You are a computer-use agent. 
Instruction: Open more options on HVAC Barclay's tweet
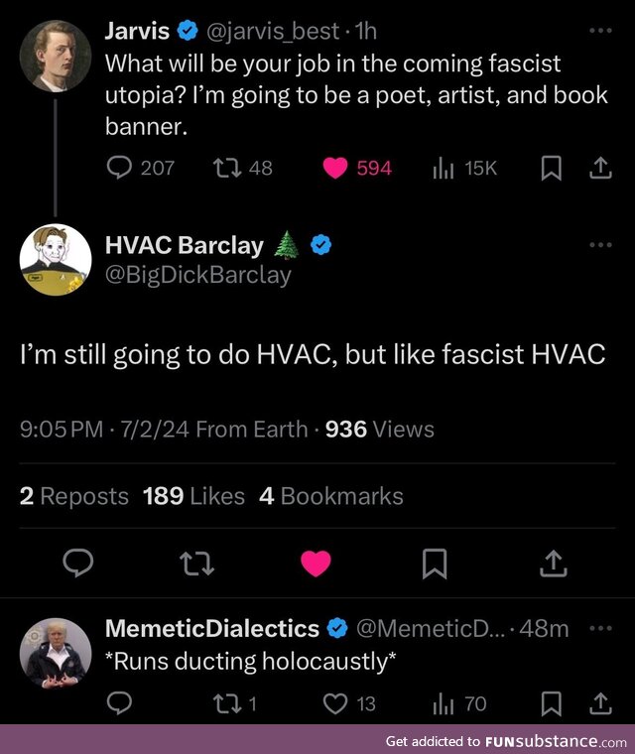[x=601, y=245]
